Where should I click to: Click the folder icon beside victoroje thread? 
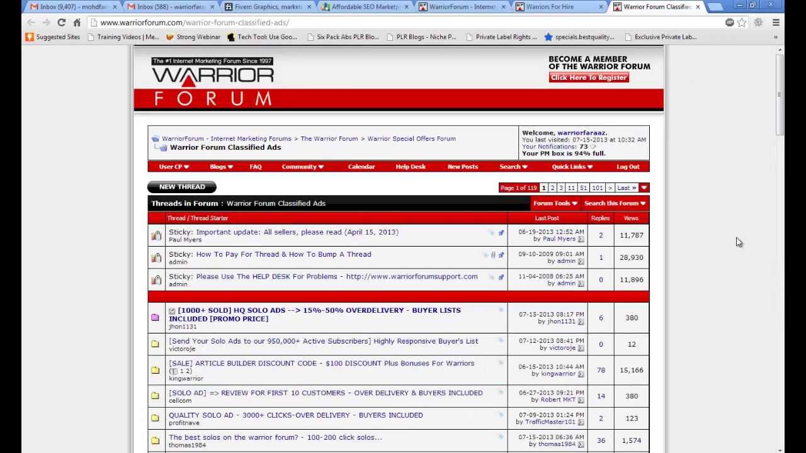pos(155,344)
